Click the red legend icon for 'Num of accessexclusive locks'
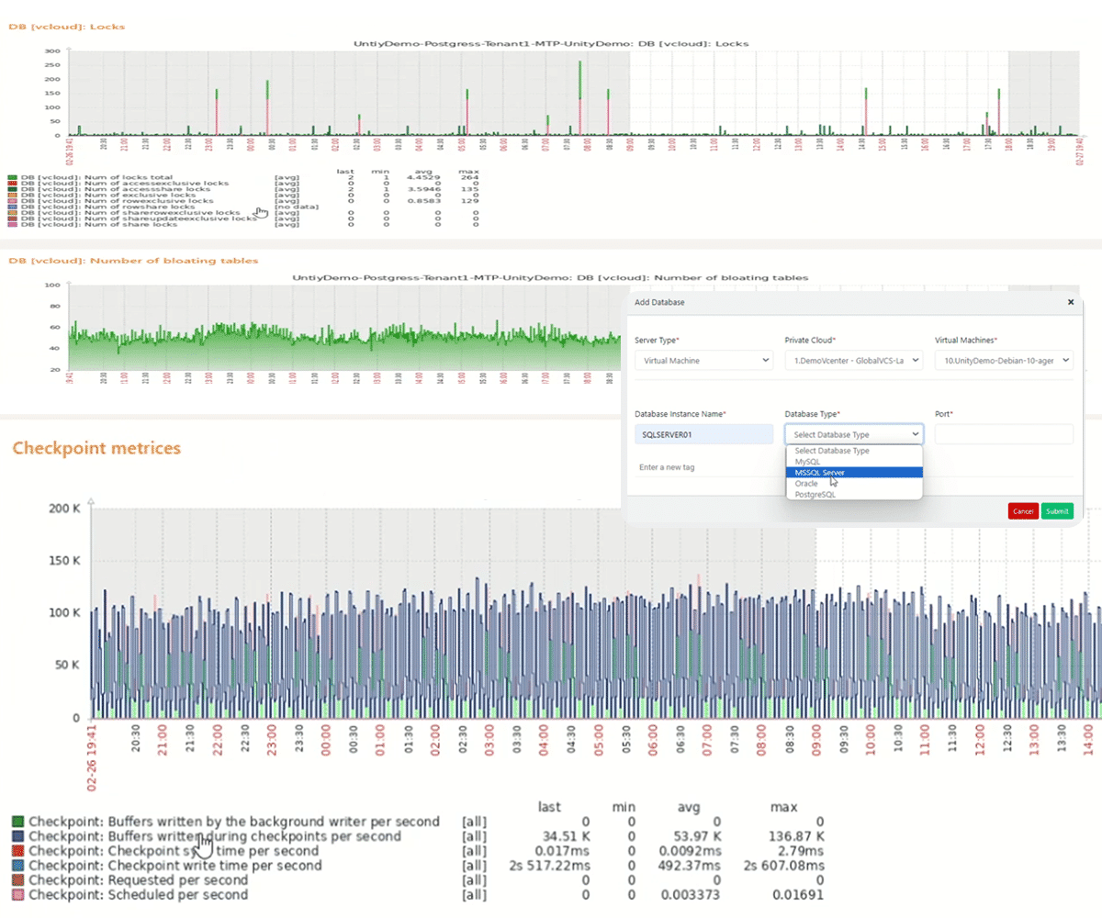This screenshot has width=1102, height=918. click(x=11, y=183)
